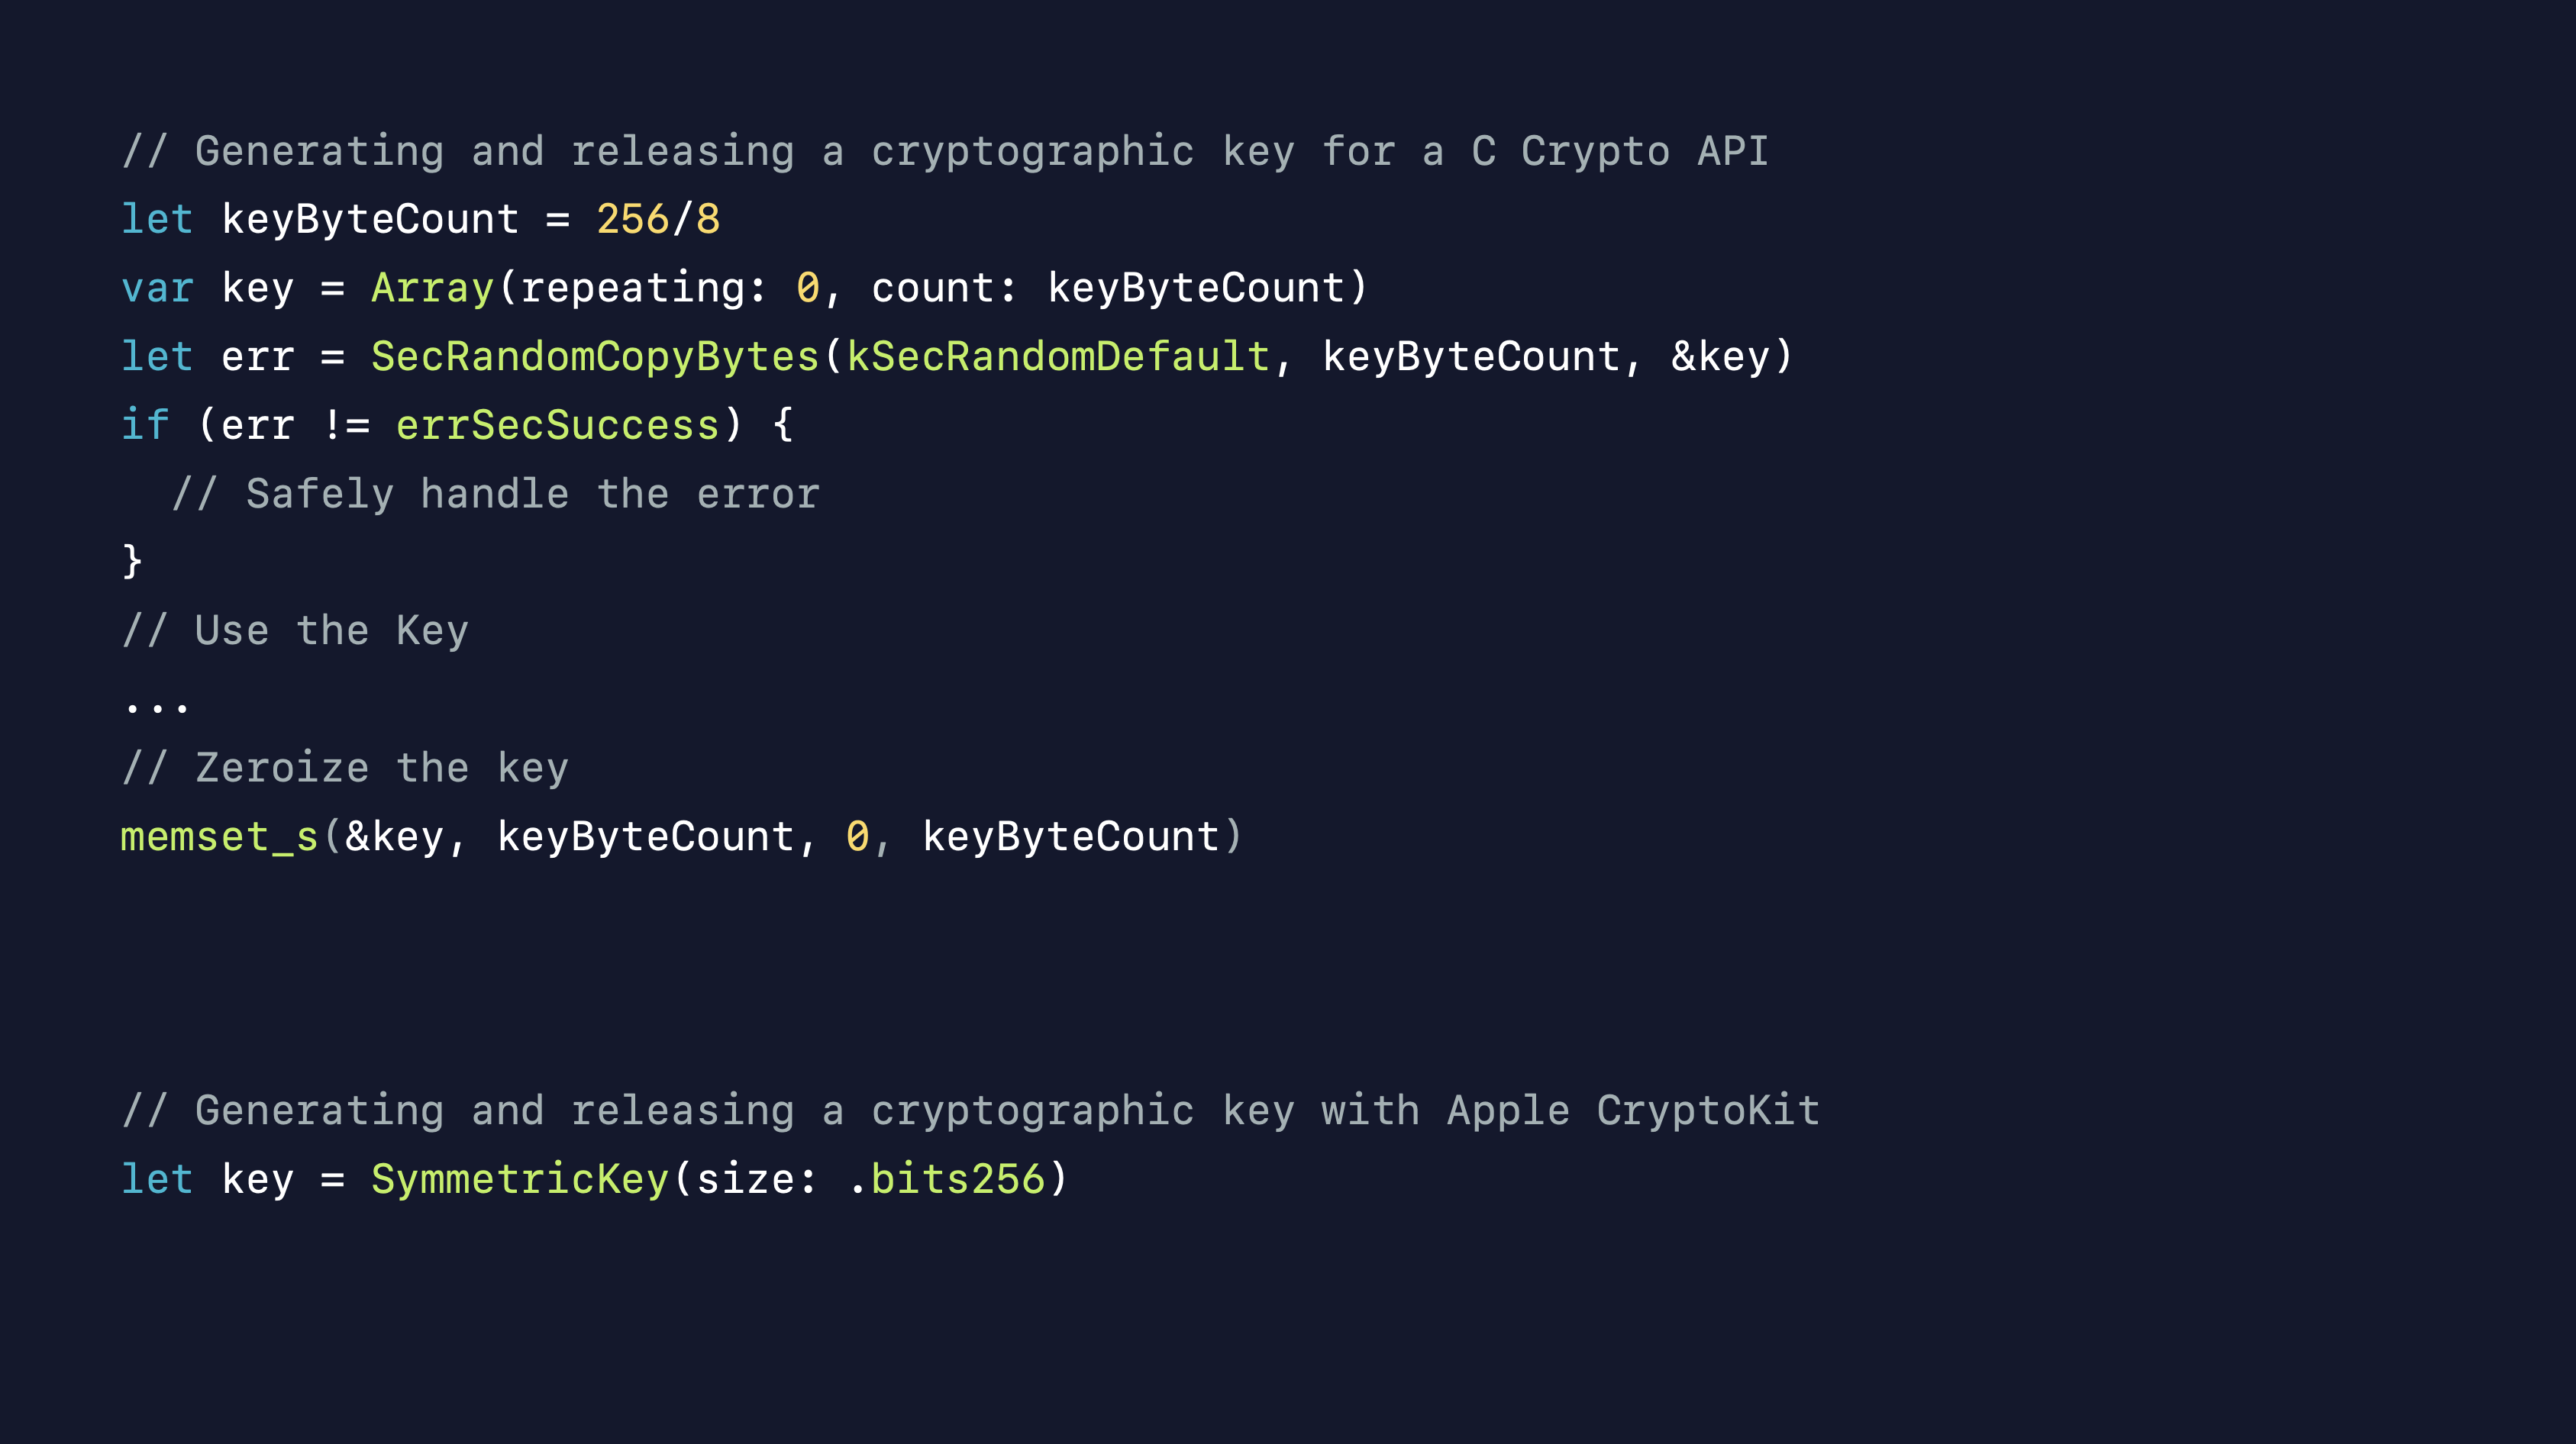Viewport: 2576px width, 1444px height.
Task: Click the 'var' keyword before key
Action: click(157, 288)
